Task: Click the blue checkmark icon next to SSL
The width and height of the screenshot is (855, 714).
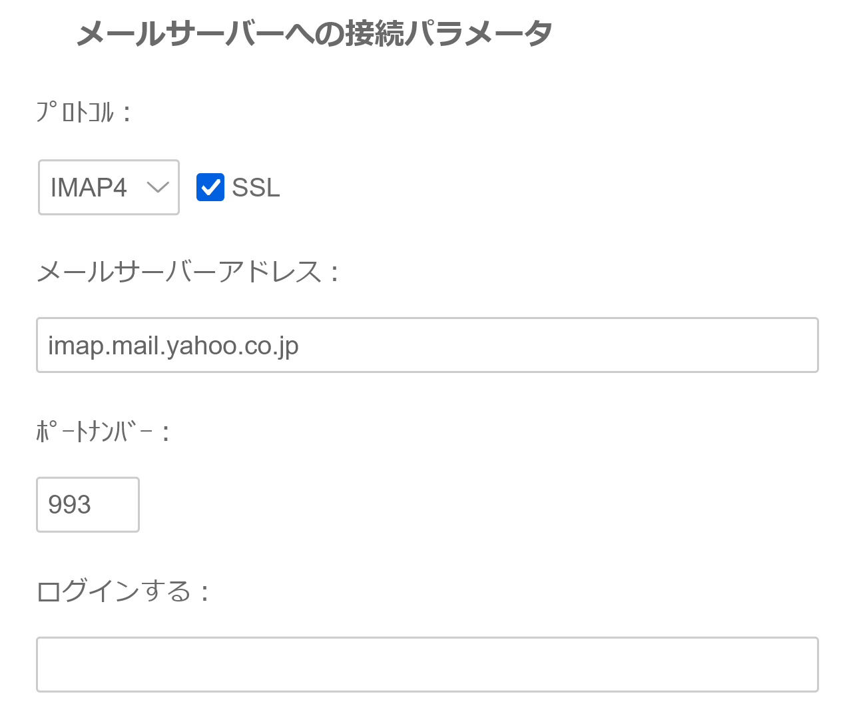Action: coord(210,187)
